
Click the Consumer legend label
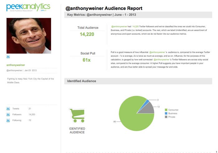pos(173,110)
